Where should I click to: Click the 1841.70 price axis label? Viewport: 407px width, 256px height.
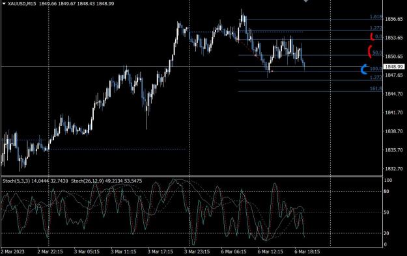394,112
